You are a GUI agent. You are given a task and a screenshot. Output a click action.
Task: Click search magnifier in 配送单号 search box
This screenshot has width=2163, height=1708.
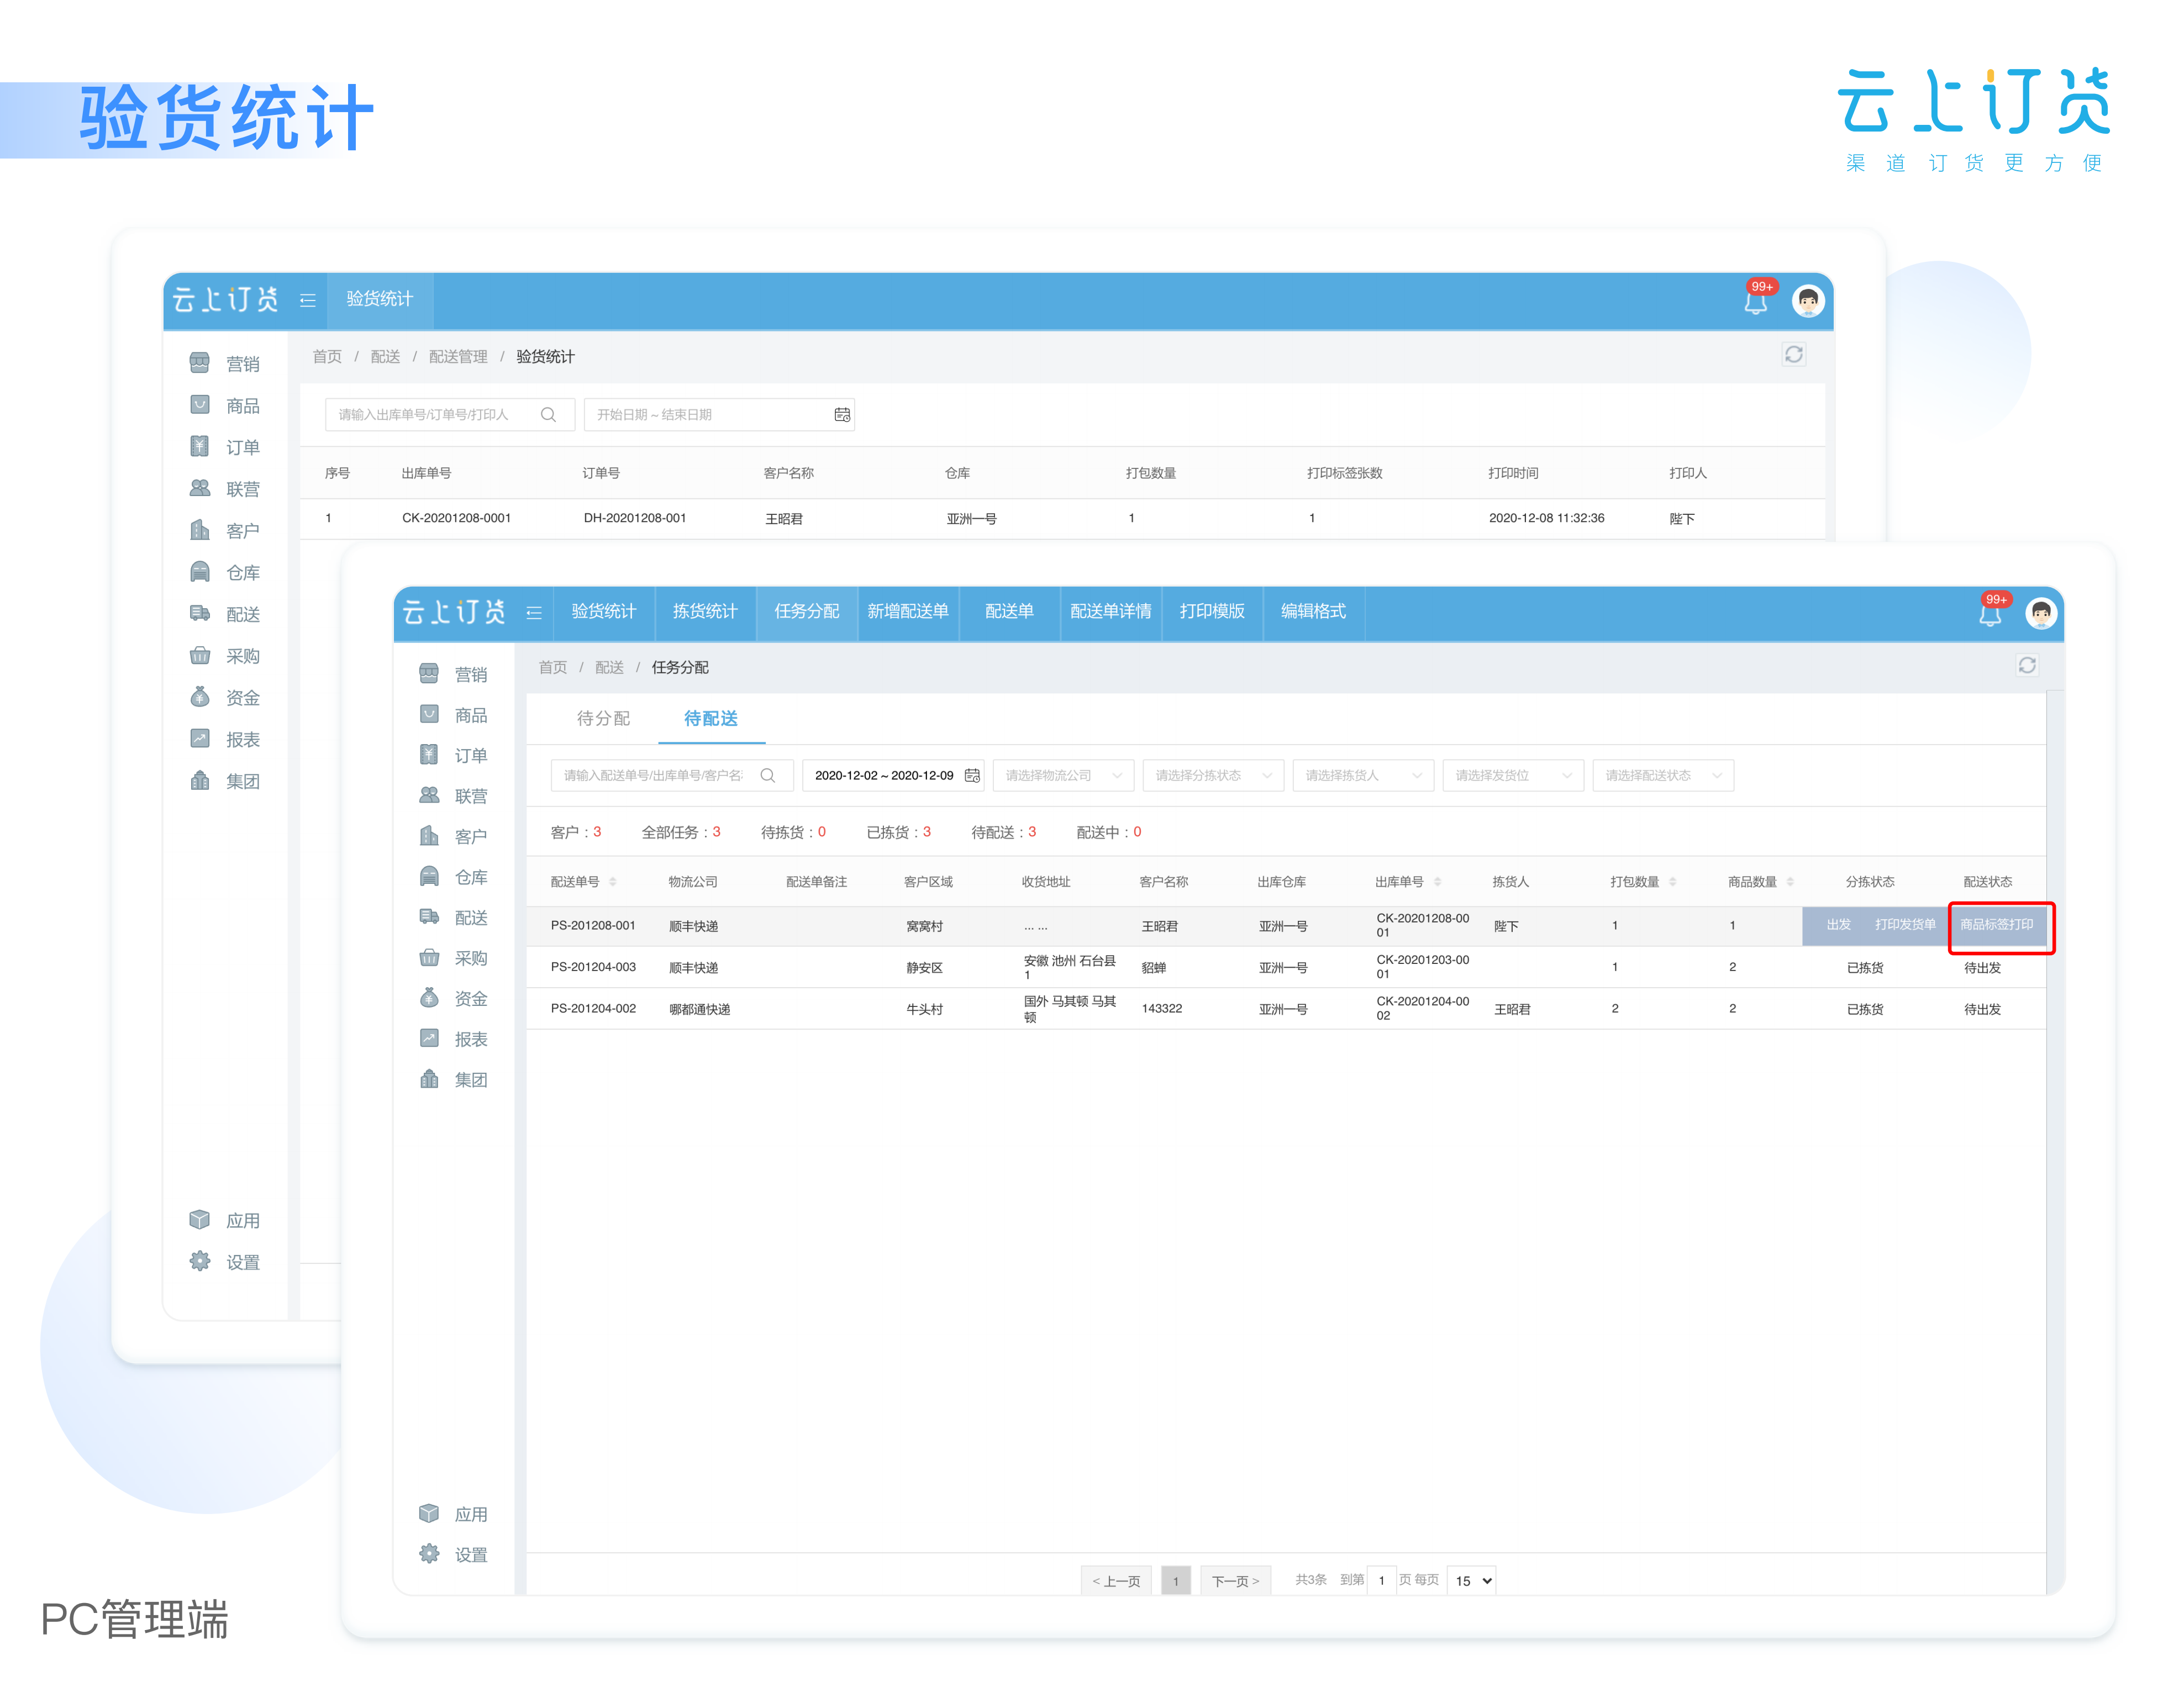767,775
